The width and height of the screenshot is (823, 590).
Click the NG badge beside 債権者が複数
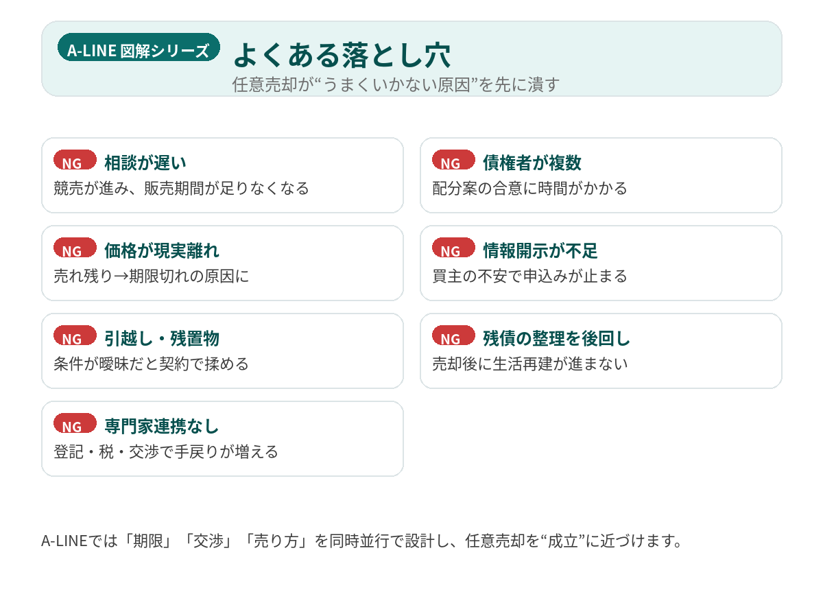pyautogui.click(x=453, y=161)
